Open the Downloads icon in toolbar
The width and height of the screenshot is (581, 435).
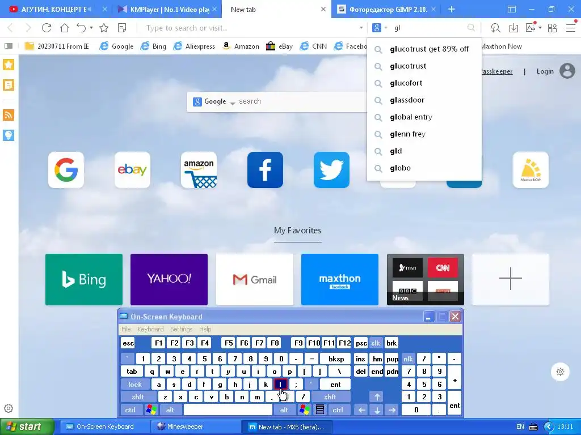513,28
